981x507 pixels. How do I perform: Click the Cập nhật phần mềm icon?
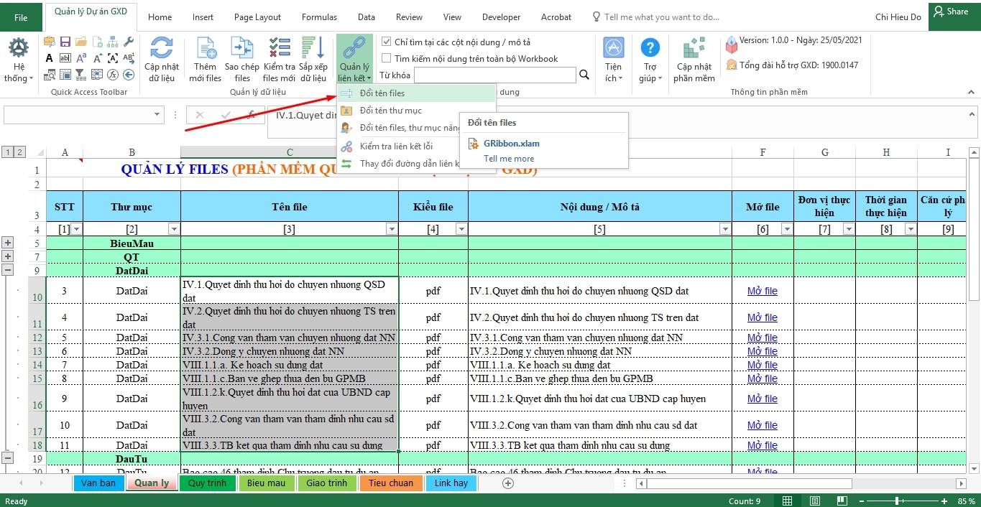[694, 50]
